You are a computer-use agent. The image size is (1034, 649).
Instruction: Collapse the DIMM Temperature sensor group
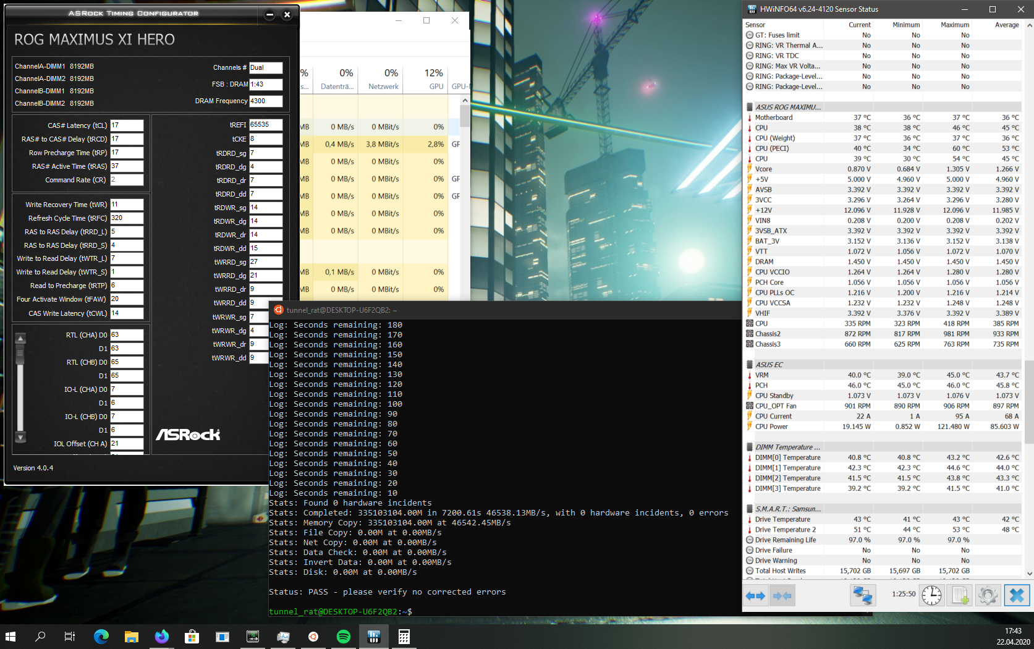click(787, 447)
